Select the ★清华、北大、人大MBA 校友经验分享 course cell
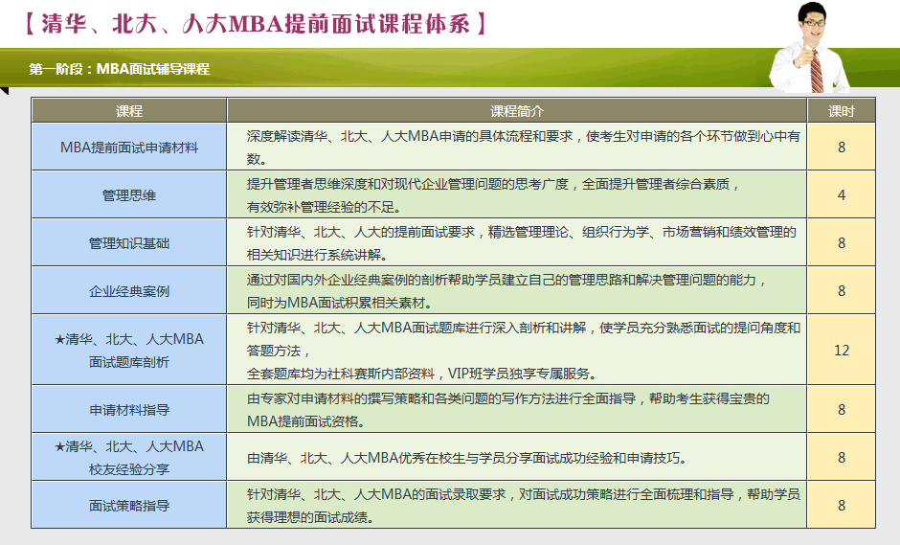The image size is (900, 545). point(129,458)
